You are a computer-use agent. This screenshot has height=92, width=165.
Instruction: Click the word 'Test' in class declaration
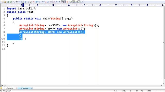30,12
